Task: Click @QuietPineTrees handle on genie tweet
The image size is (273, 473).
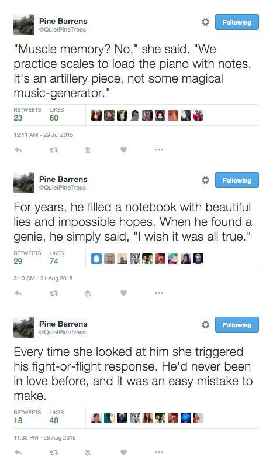Action: [x=63, y=188]
